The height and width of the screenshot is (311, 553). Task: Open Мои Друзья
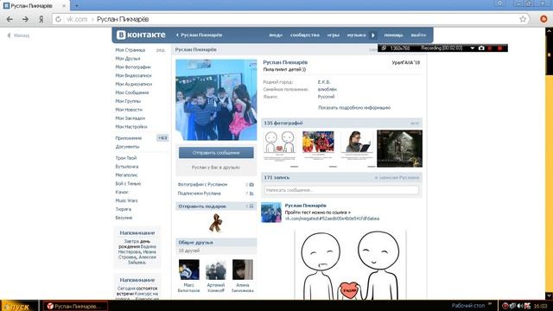click(128, 59)
